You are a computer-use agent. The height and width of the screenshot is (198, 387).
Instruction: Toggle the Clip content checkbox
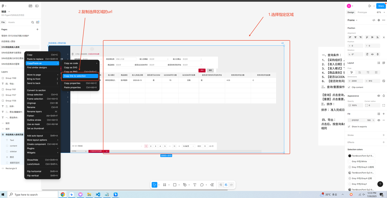click(349, 87)
